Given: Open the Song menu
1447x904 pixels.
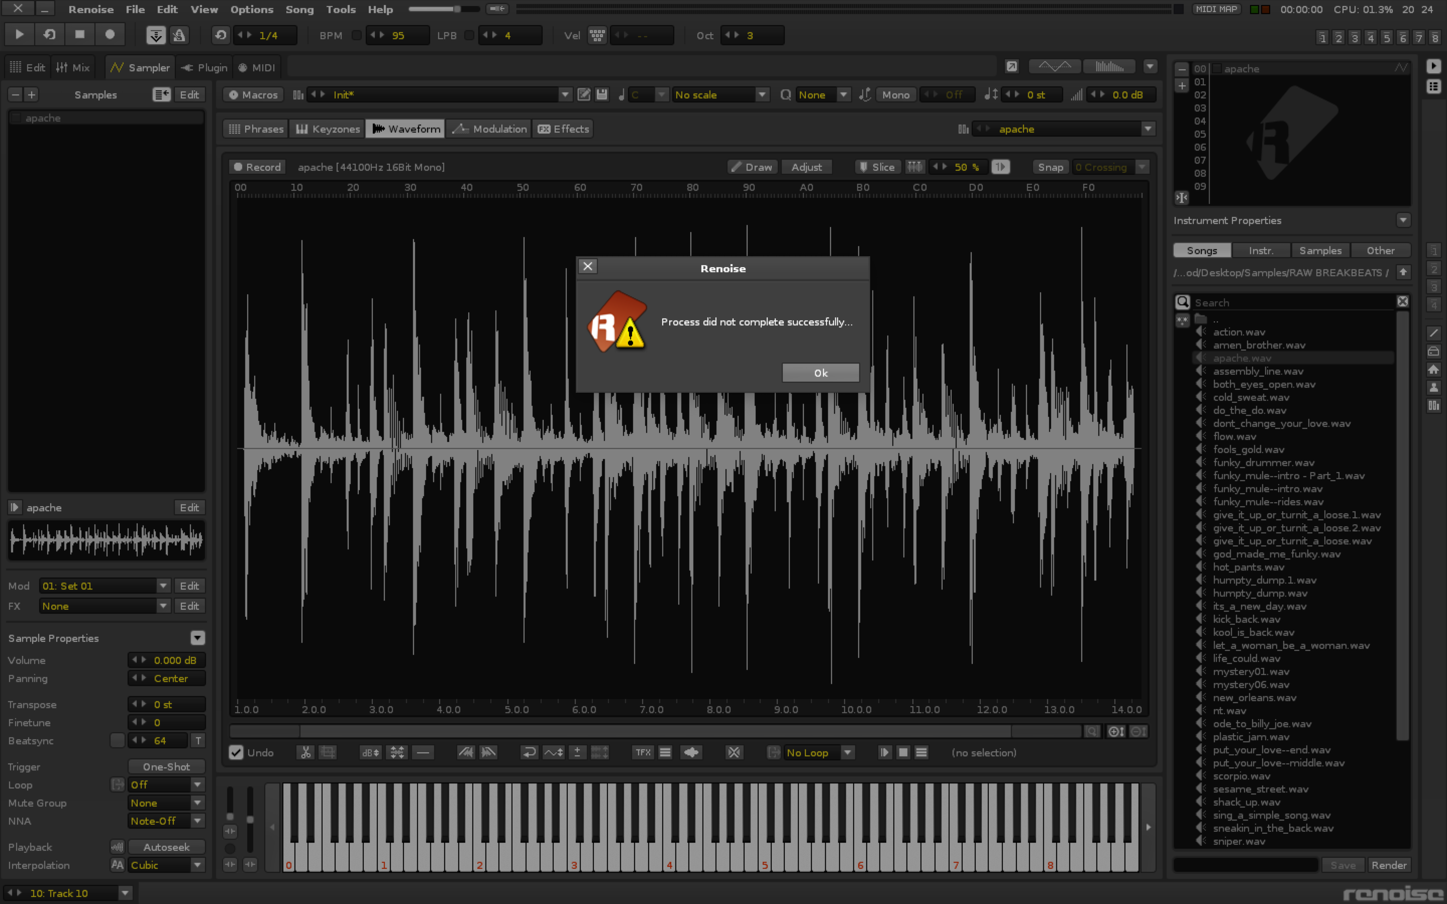Looking at the screenshot, I should pos(299,9).
